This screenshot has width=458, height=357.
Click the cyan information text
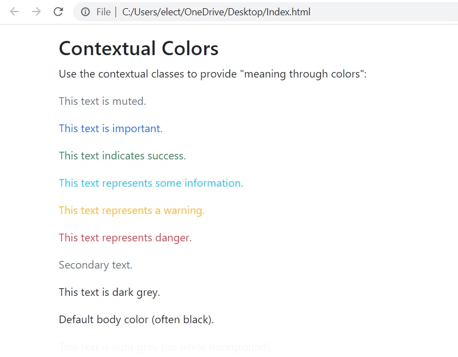coord(151,183)
